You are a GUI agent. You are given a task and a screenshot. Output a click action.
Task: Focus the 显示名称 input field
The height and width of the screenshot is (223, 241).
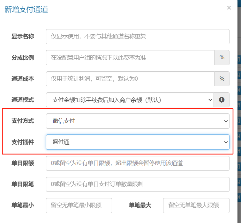click(x=138, y=37)
